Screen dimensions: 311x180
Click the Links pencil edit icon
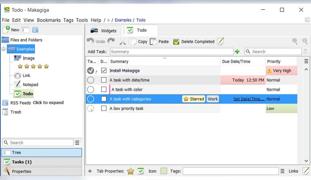306,171
